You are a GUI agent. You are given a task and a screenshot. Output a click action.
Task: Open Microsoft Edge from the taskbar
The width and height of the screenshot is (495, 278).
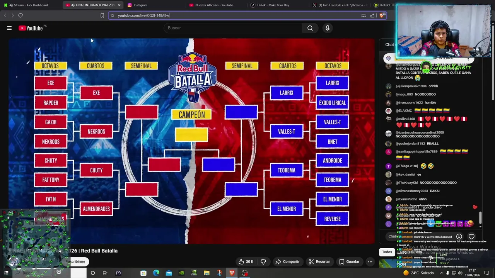(156, 273)
